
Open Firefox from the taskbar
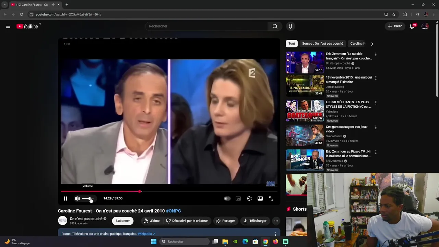[275, 242]
